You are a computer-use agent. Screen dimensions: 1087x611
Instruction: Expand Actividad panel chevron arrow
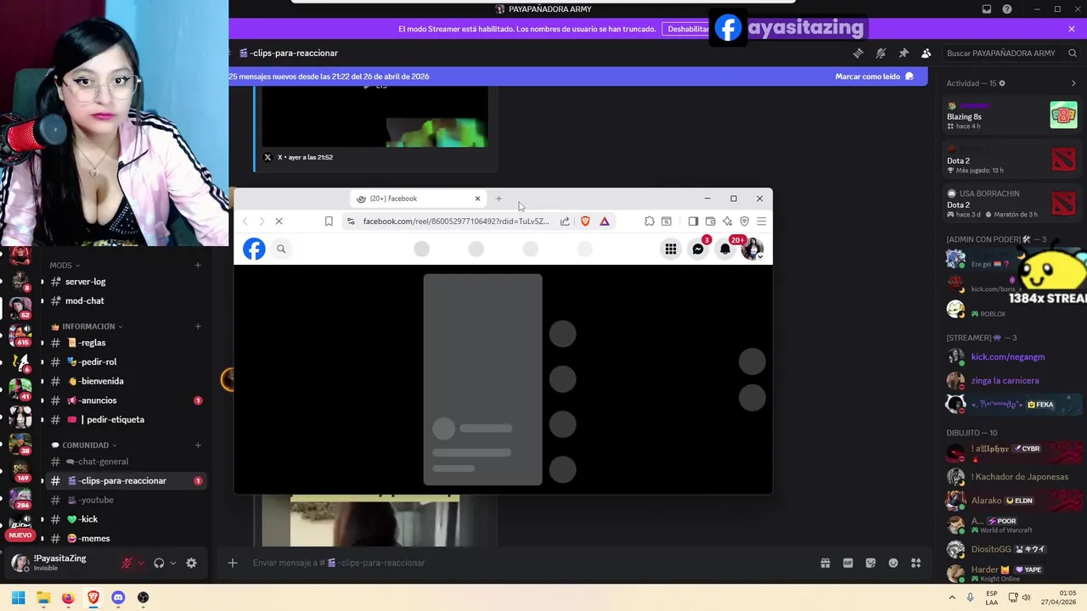1073,83
